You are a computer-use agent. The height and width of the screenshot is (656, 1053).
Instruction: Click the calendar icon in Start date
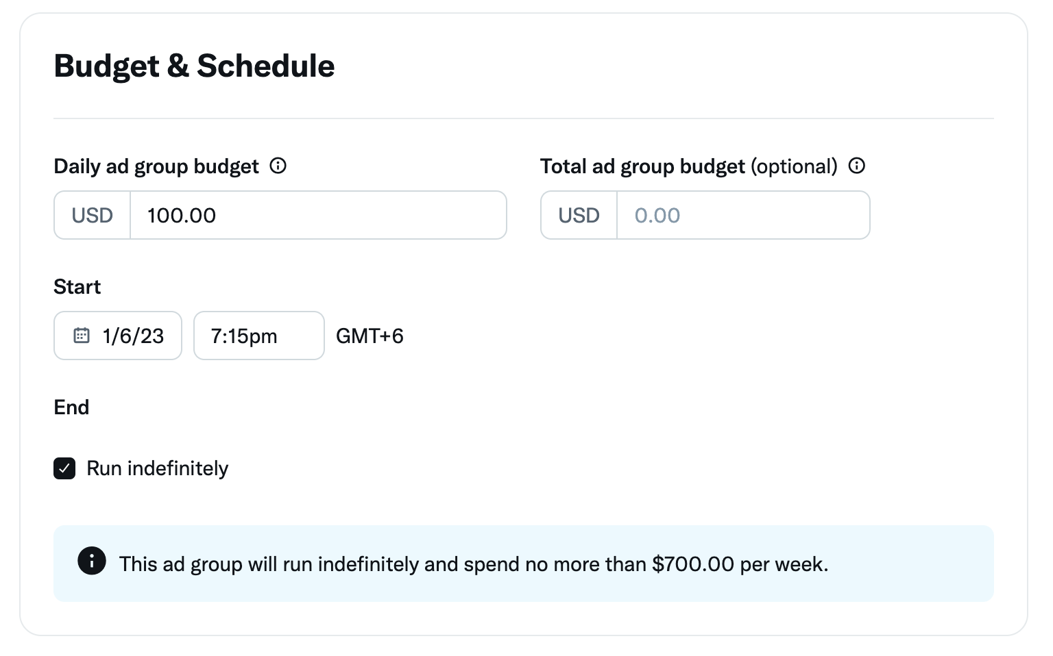point(82,336)
